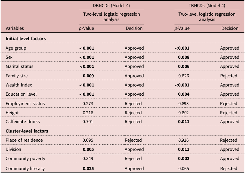Viewport: 245px width, 173px height.
Task: Select the Age group row label
Action: tap(16, 48)
